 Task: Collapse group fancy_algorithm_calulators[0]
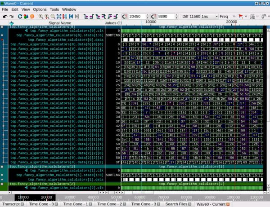(x=2, y=27)
